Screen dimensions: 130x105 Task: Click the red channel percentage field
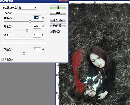pyautogui.click(x=37, y=18)
